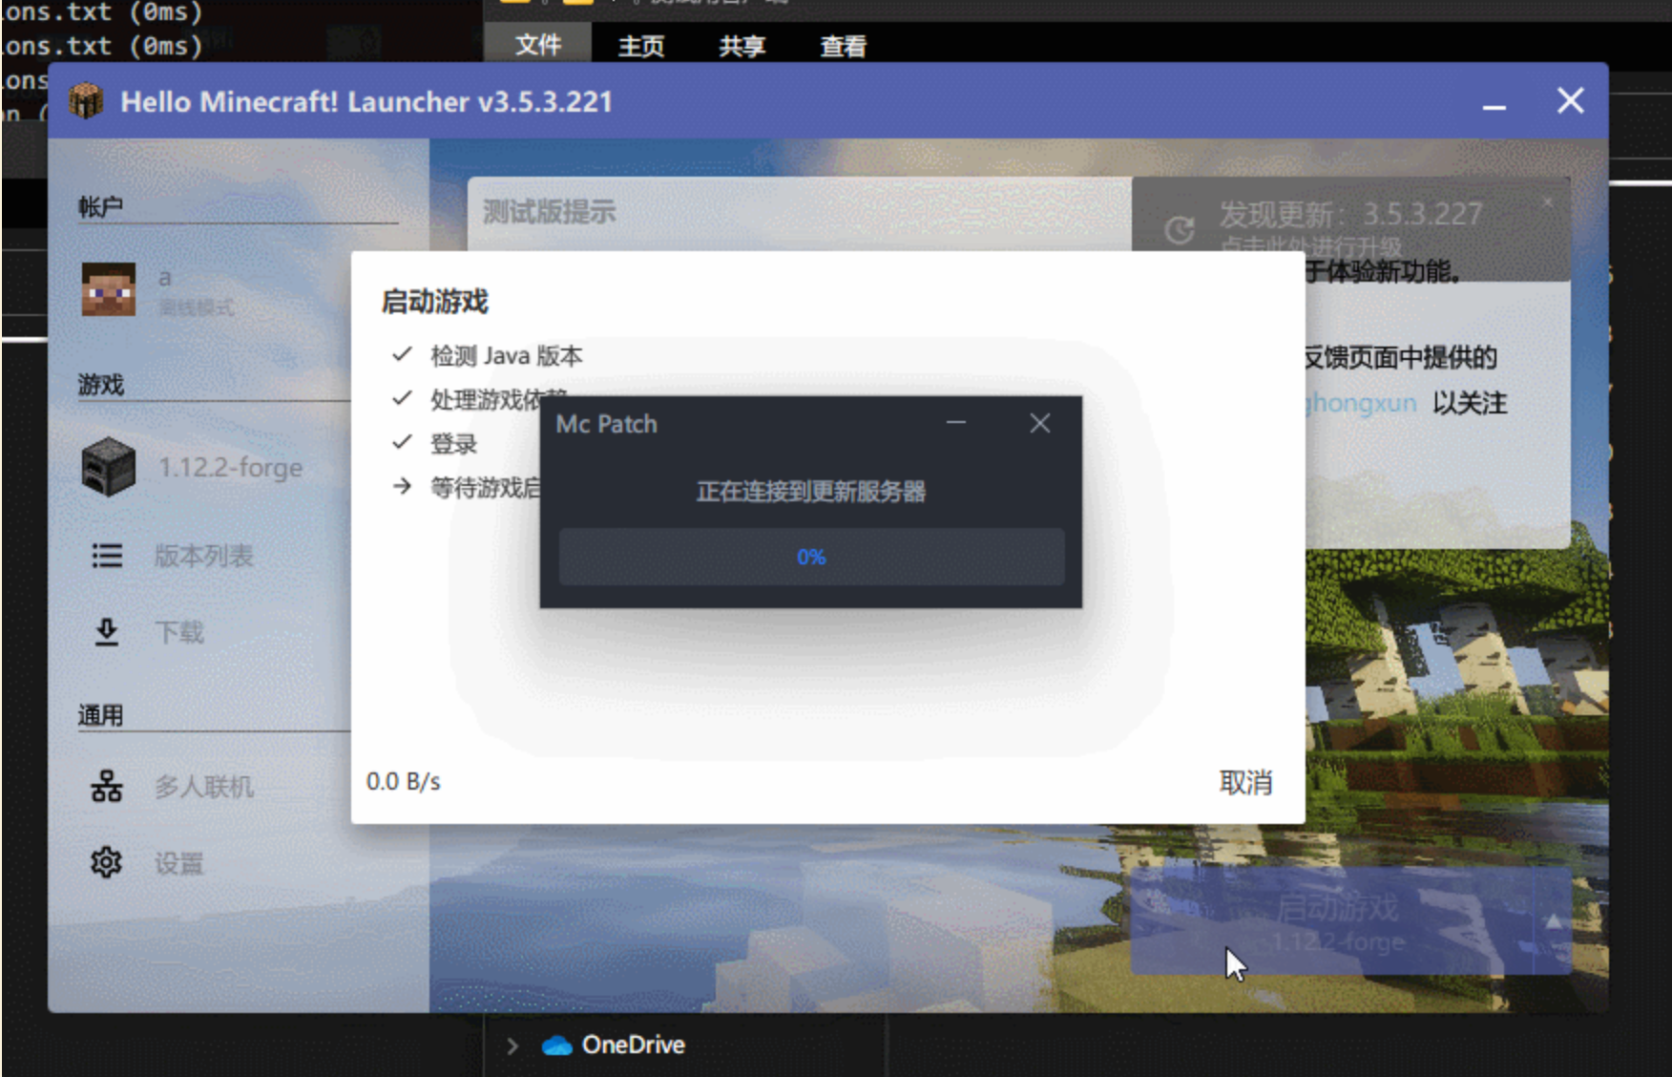Click the update refresh icon
This screenshot has width=1672, height=1077.
(x=1180, y=230)
